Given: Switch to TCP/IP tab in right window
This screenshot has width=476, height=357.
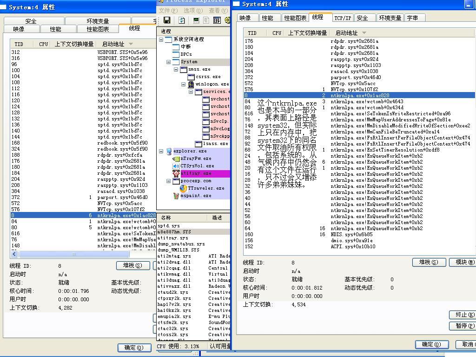Looking at the screenshot, I should tap(343, 18).
